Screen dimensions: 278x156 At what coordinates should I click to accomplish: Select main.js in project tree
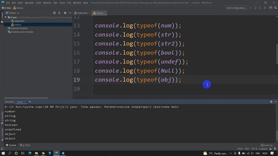pyautogui.click(x=17, y=25)
